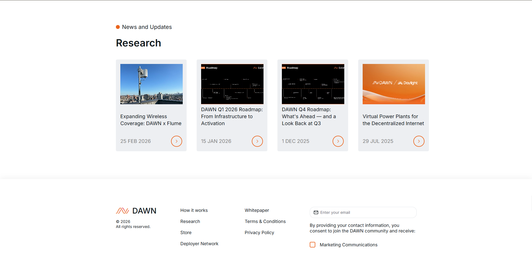The height and width of the screenshot is (253, 532).
Task: Open Whitepaper footer link
Action: coord(257,210)
